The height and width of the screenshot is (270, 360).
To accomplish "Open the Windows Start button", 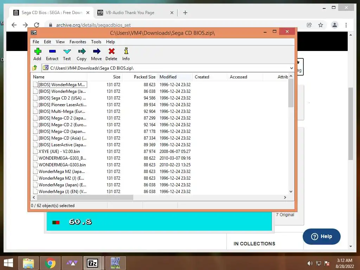I will click(x=8, y=263).
